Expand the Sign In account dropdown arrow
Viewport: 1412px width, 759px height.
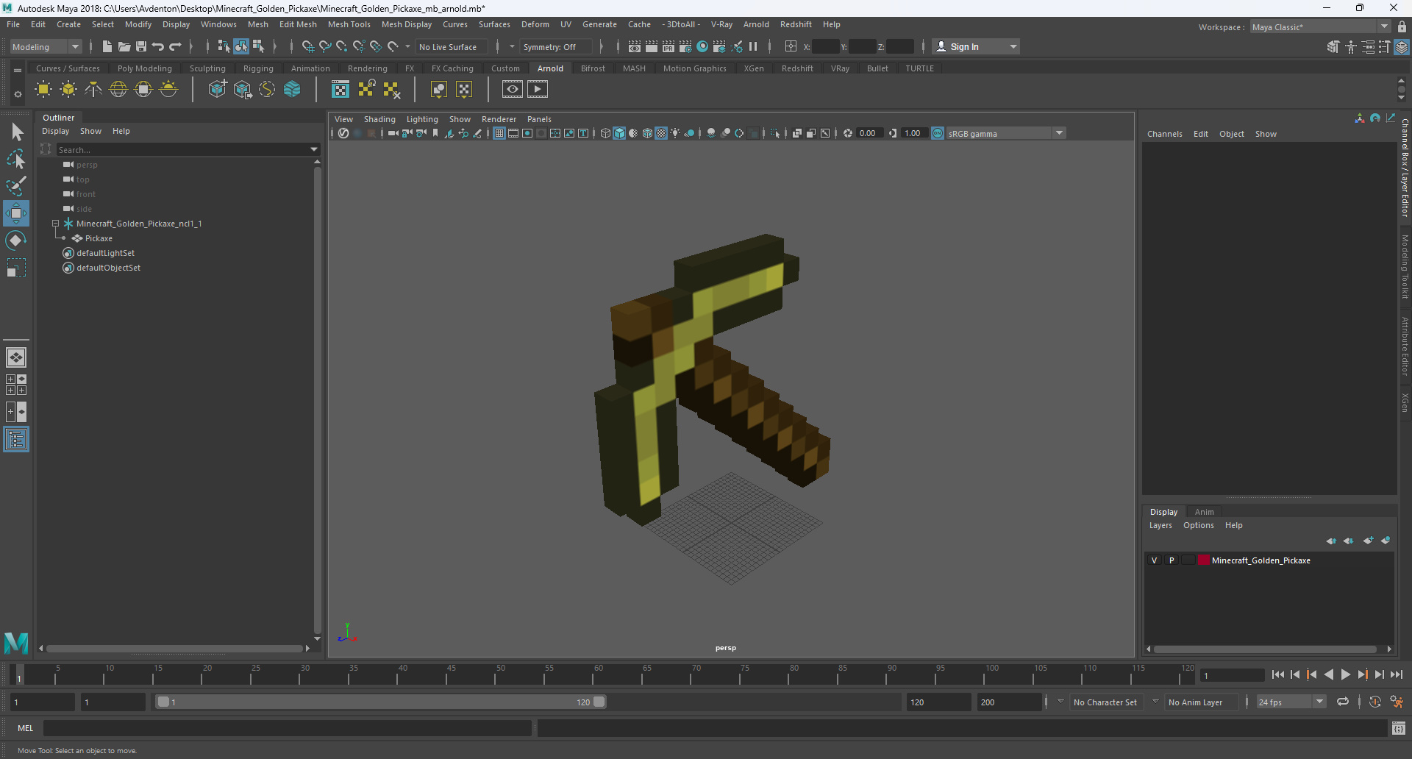(x=1013, y=47)
